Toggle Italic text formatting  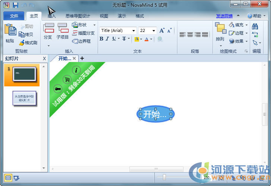[107, 39]
